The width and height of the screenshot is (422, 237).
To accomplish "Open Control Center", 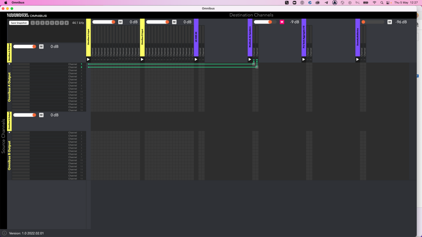I will coord(388,3).
